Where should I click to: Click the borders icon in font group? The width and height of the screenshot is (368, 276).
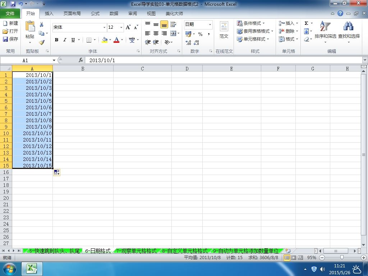click(x=89, y=40)
